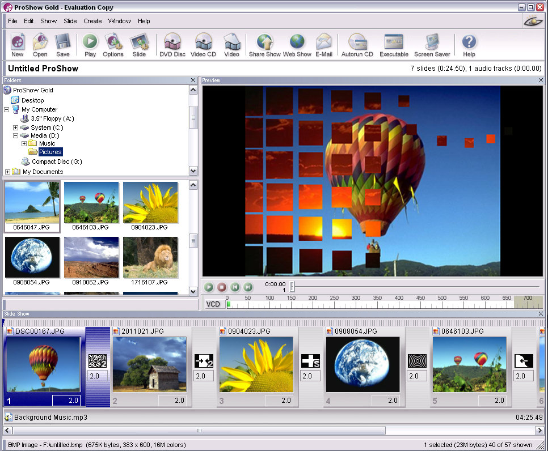Stop the preview playback

[x=222, y=287]
